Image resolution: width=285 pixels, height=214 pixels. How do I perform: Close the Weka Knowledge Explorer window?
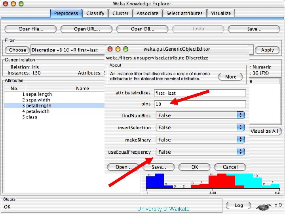click(6, 4)
